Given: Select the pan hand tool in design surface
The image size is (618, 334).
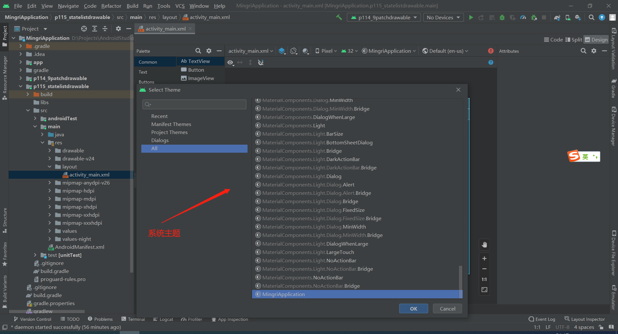Looking at the screenshot, I should (484, 245).
